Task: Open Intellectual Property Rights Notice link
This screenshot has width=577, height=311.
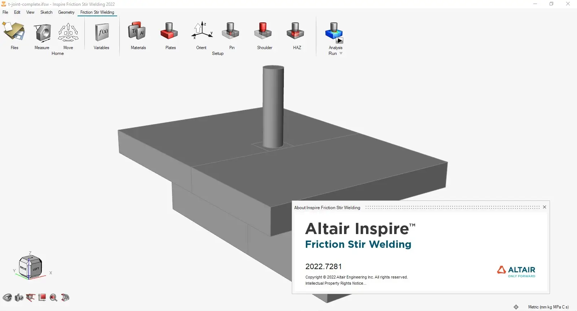Action: click(336, 283)
